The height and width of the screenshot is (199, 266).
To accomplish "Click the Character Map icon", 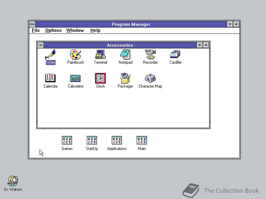I will click(x=150, y=78).
